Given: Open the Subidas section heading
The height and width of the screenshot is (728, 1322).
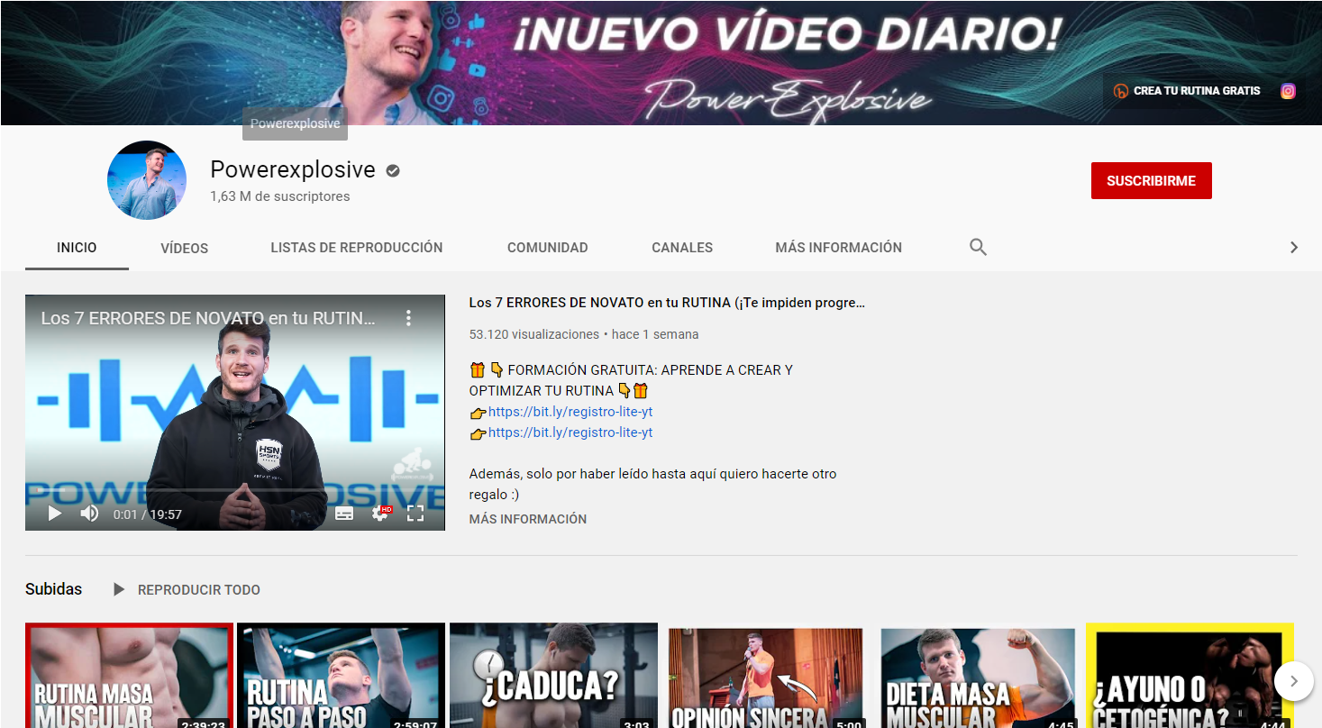Looking at the screenshot, I should tap(53, 589).
